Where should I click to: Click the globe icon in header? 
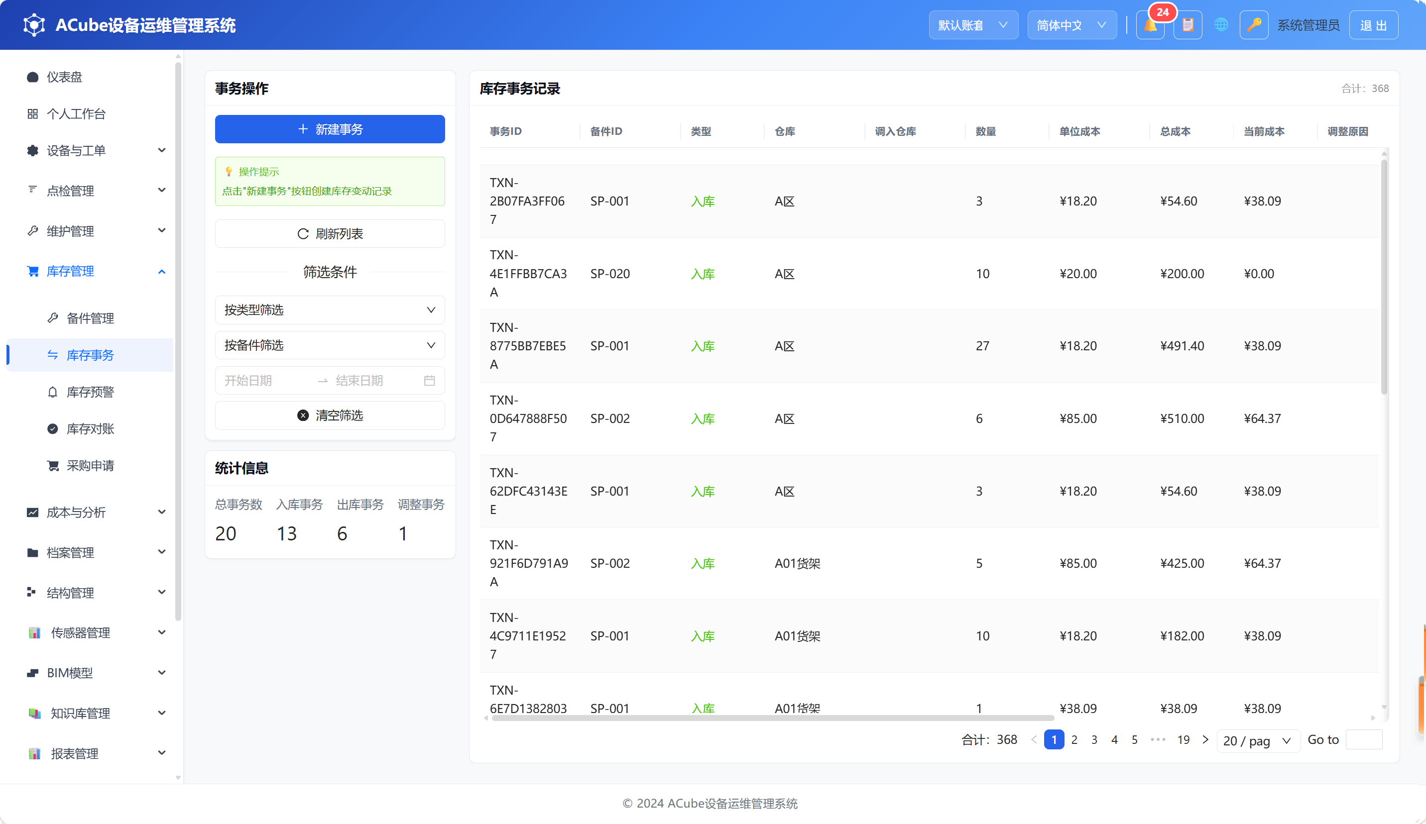pos(1221,25)
